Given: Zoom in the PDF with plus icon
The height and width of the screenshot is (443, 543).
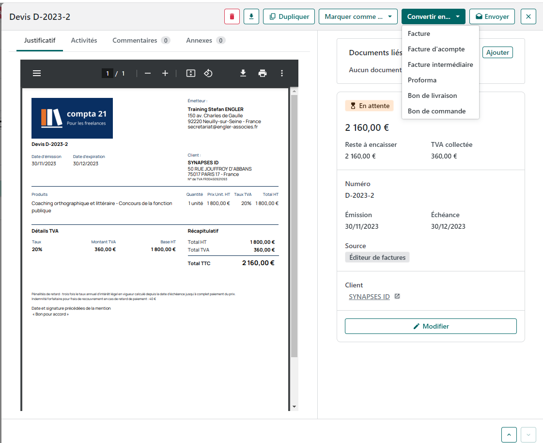Looking at the screenshot, I should click(x=165, y=73).
